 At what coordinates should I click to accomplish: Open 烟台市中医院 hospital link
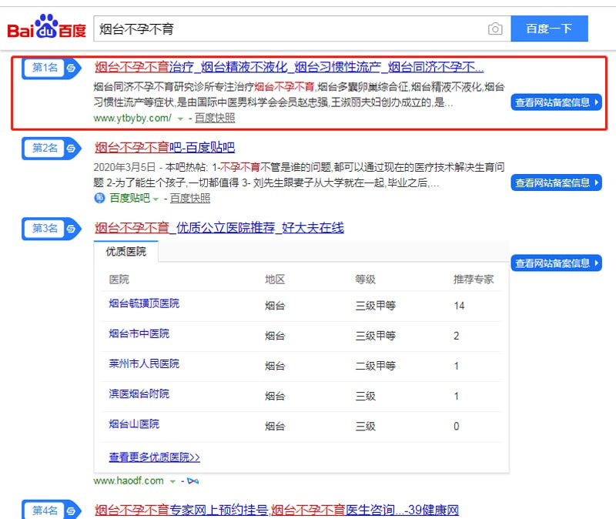point(139,333)
